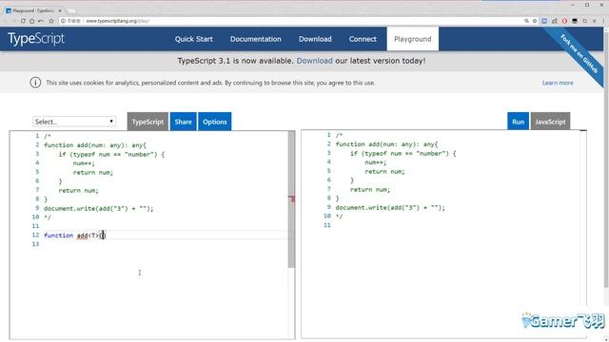Viewport: 609px width, 342px height.
Task: Open the browser menu icon at far right
Action: coord(603,21)
